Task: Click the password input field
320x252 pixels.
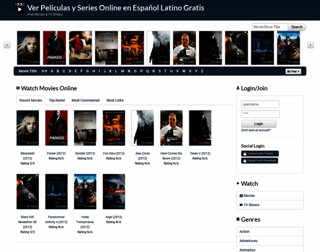Action: click(260, 114)
